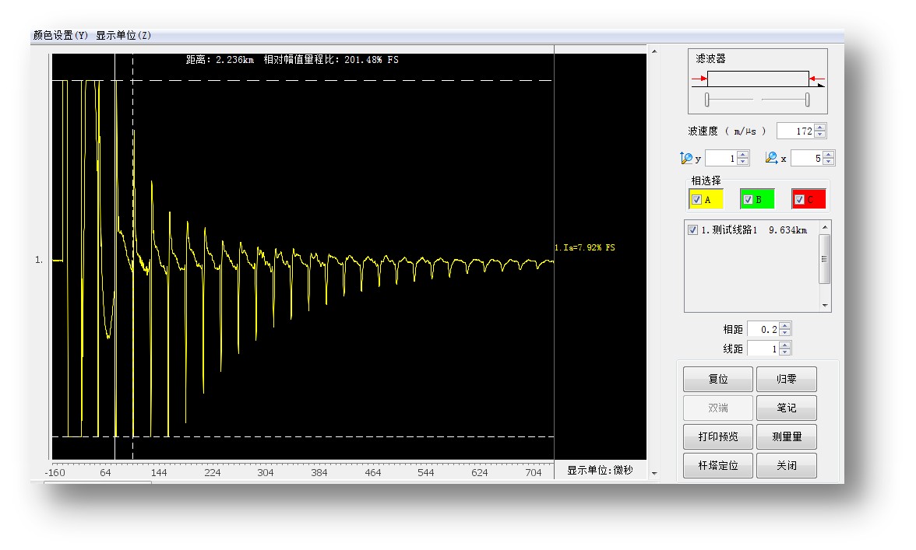The width and height of the screenshot is (916, 550).
Task: Click the line list scrollbar thumb
Action: (825, 259)
